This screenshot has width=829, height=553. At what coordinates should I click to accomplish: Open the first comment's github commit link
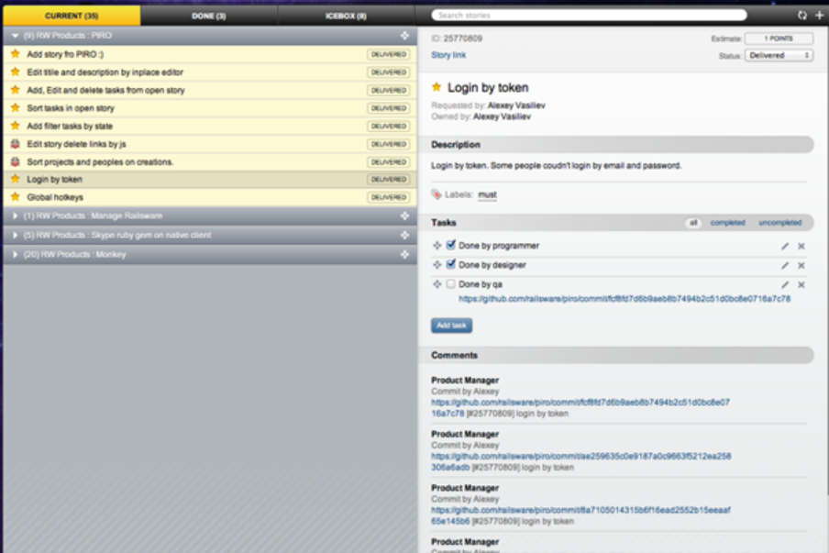[x=580, y=407]
